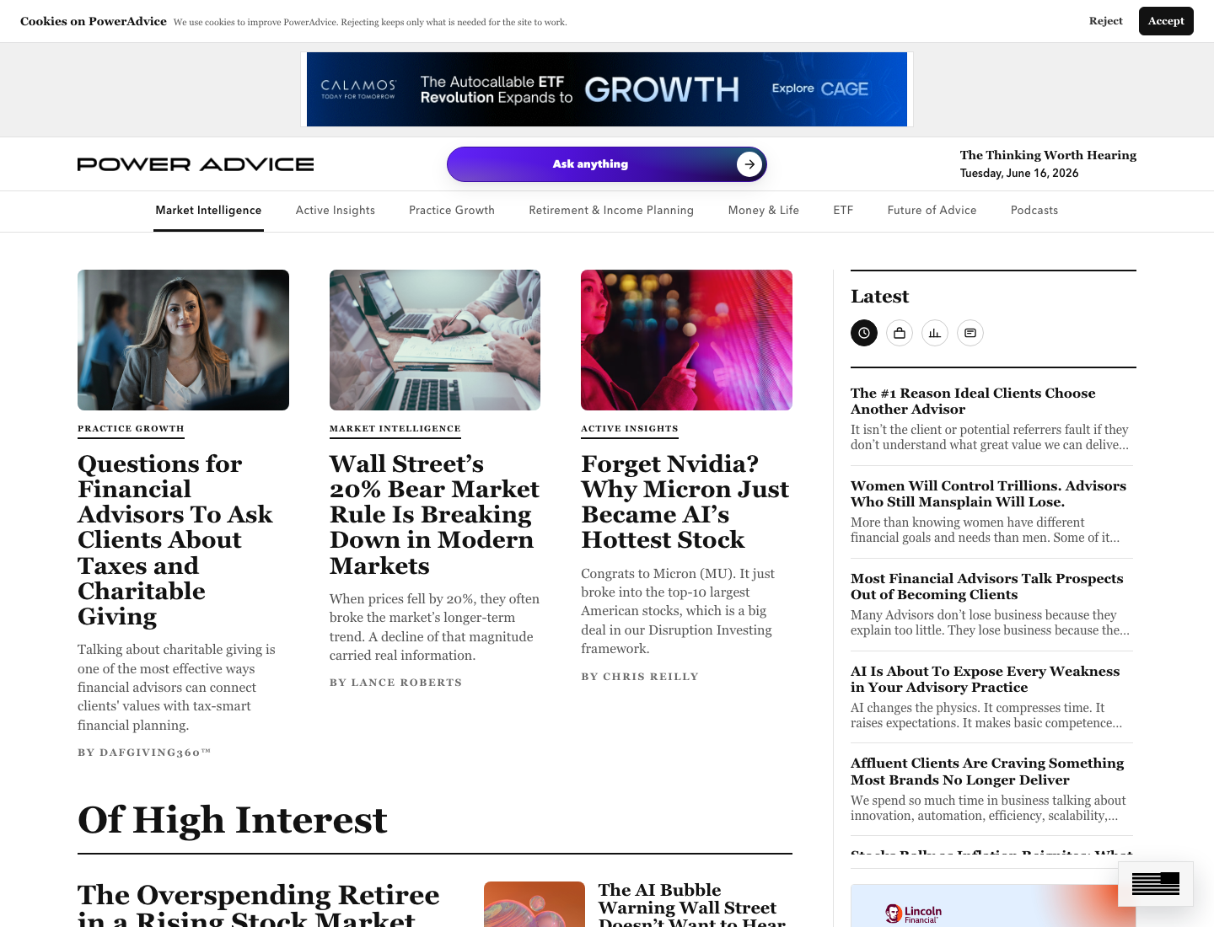Go to the Active Insights section

[336, 211]
